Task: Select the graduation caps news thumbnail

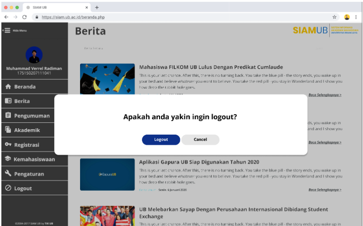Action: [x=107, y=79]
